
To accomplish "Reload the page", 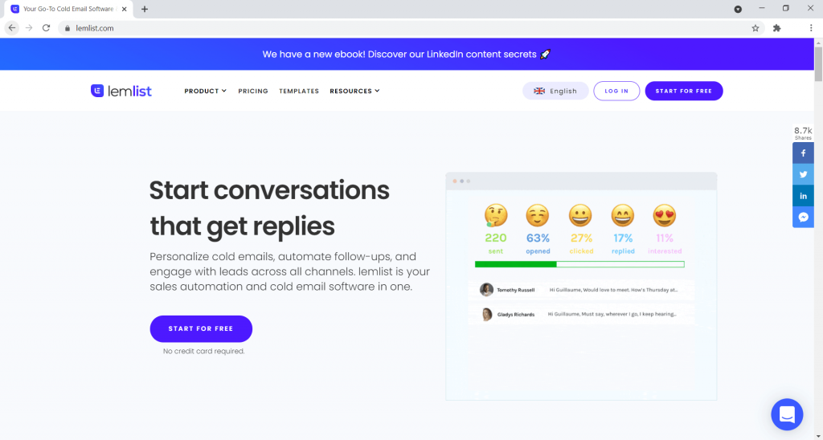I will (46, 28).
